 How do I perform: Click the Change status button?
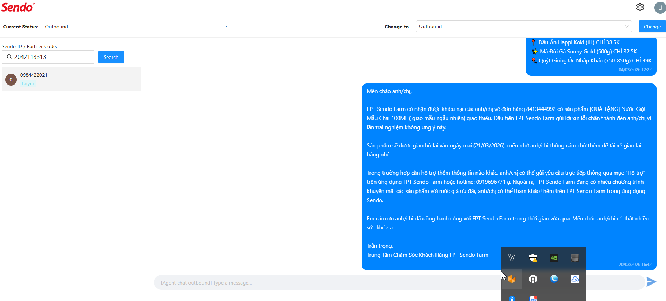coord(652,27)
